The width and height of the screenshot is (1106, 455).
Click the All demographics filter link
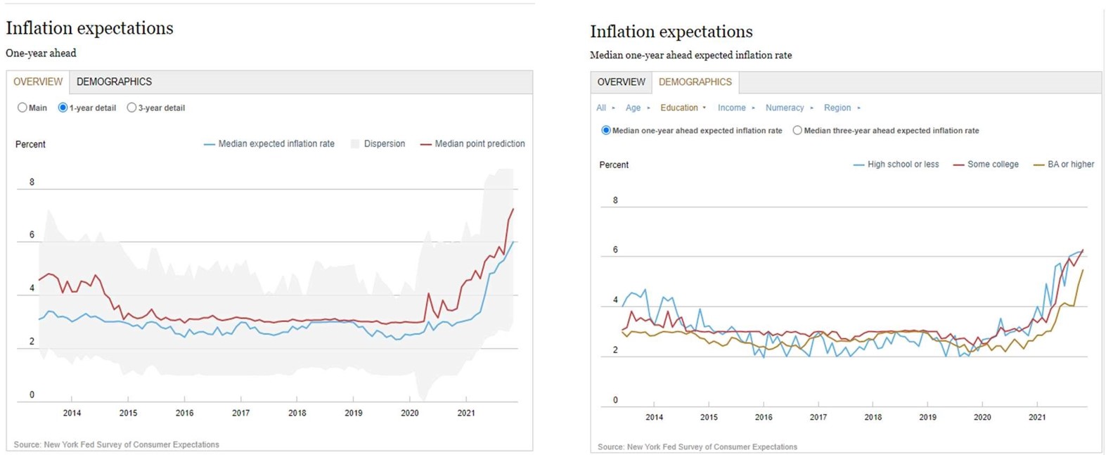coord(601,108)
